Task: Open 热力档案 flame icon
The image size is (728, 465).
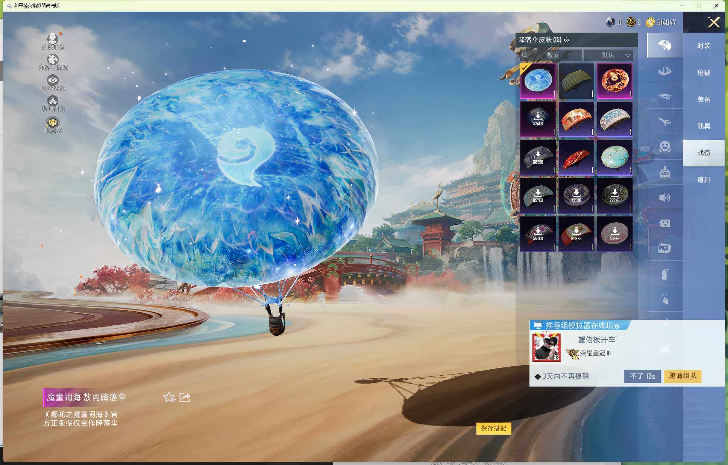Action: tap(53, 101)
